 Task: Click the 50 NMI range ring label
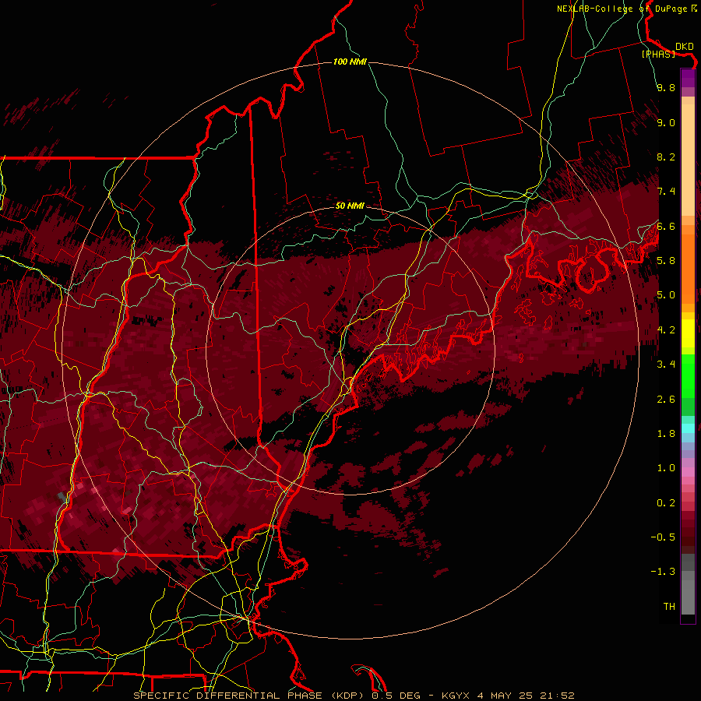[350, 206]
